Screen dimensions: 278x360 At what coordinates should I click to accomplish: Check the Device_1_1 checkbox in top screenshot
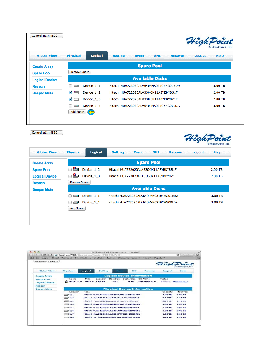(71, 86)
